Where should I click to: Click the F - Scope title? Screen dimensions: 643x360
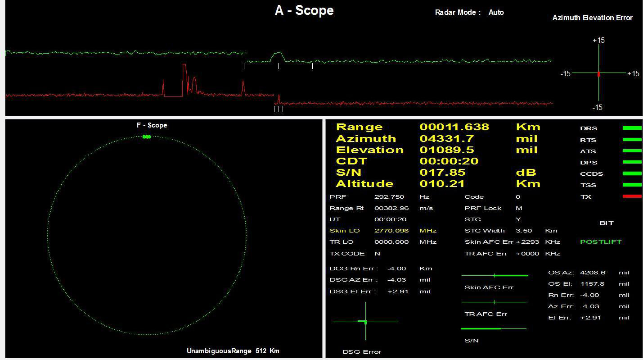coord(152,125)
